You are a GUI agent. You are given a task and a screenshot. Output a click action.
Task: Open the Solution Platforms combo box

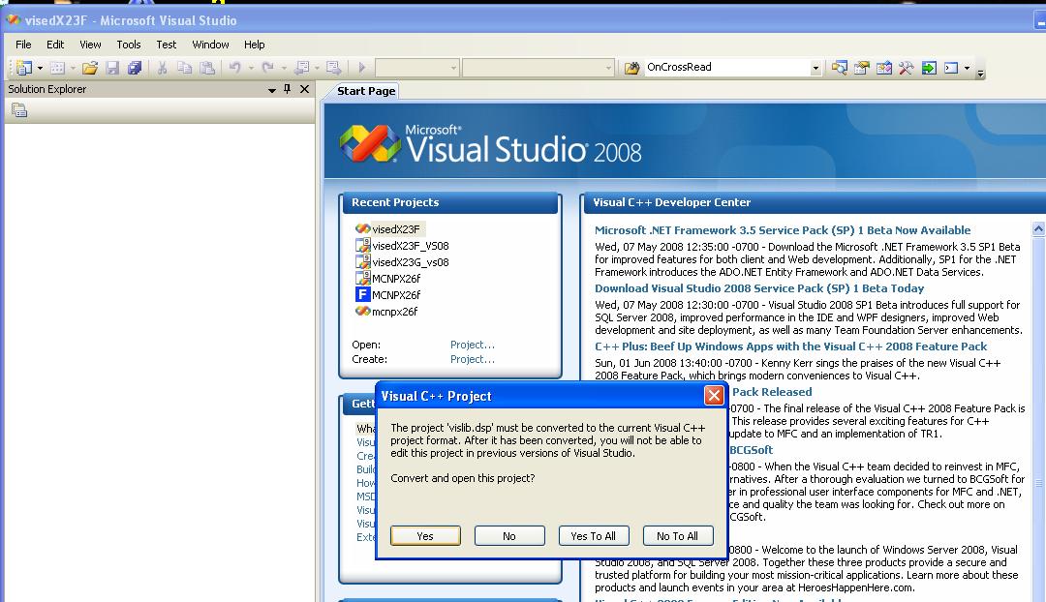(x=538, y=68)
